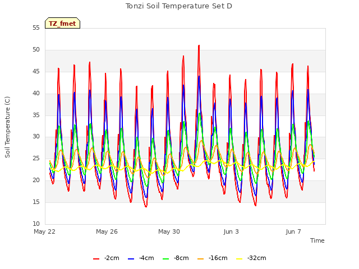Viewport: 359px width, 269px height.
Task: Click the orange -16cm legend swatch
Action: (x=201, y=259)
